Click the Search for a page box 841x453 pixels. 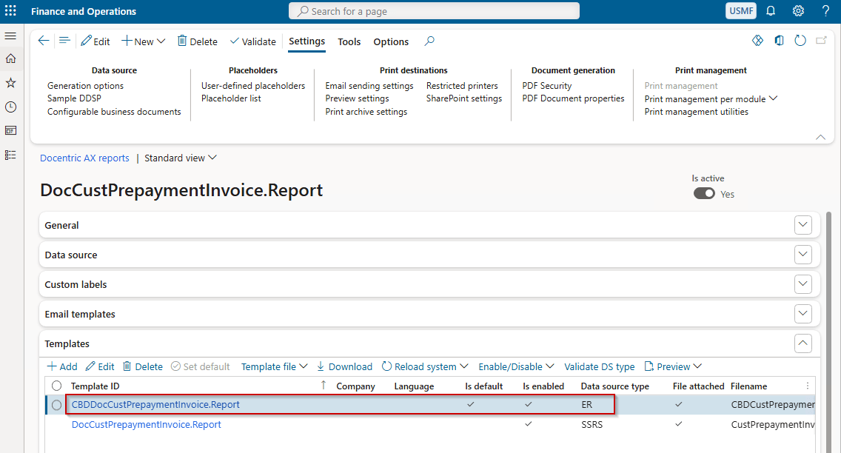[x=434, y=10]
